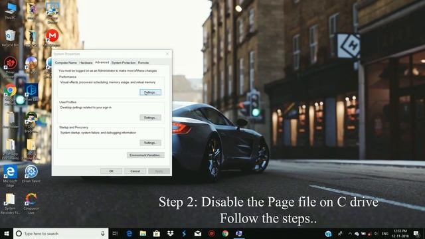The width and height of the screenshot is (425, 239).
Task: Select WhatsApp Documents folder icon
Action: tap(11, 149)
